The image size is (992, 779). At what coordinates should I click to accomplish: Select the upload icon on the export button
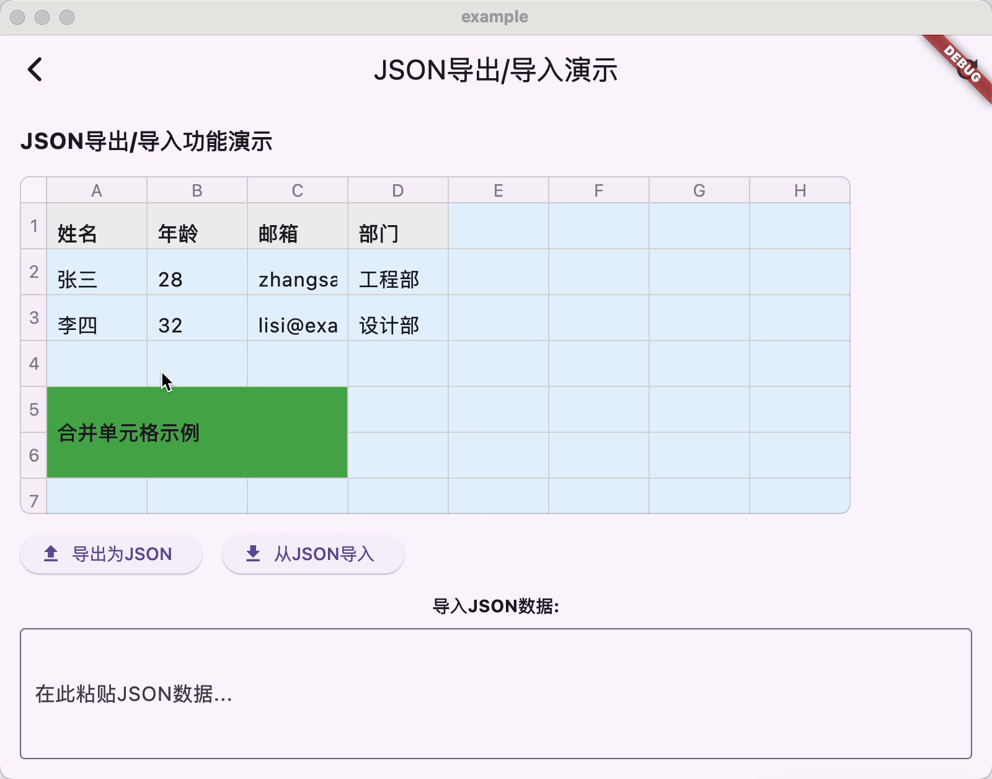click(51, 553)
